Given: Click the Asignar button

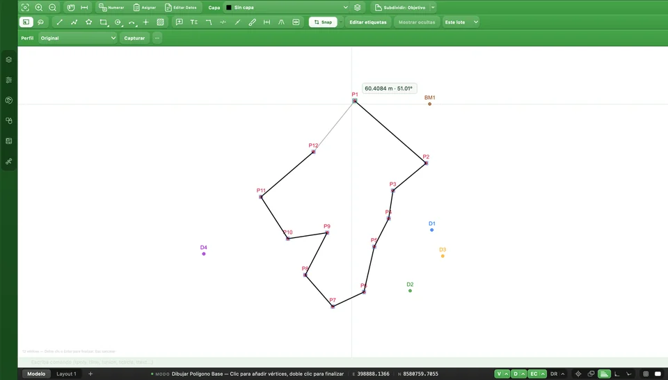Looking at the screenshot, I should click(145, 7).
